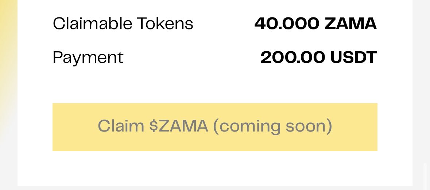The height and width of the screenshot is (190, 430).
Task: Click the gray strip beneath the white card
Action: pyautogui.click(x=215, y=188)
